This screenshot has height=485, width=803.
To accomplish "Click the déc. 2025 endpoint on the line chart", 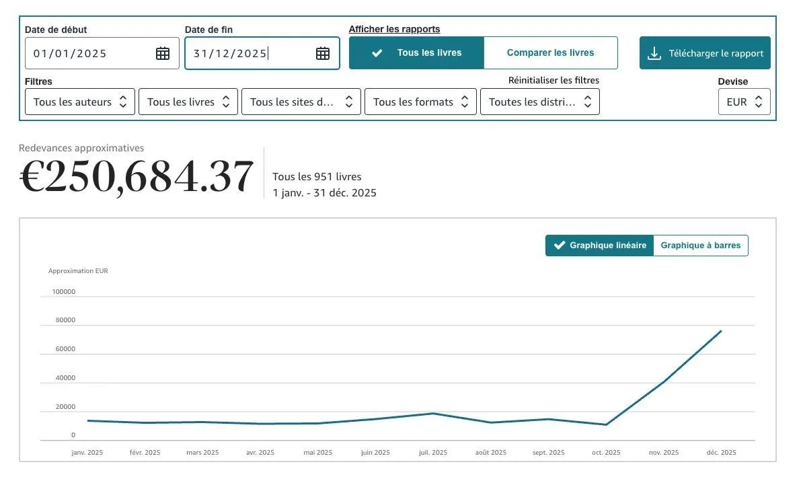I will pos(721,331).
